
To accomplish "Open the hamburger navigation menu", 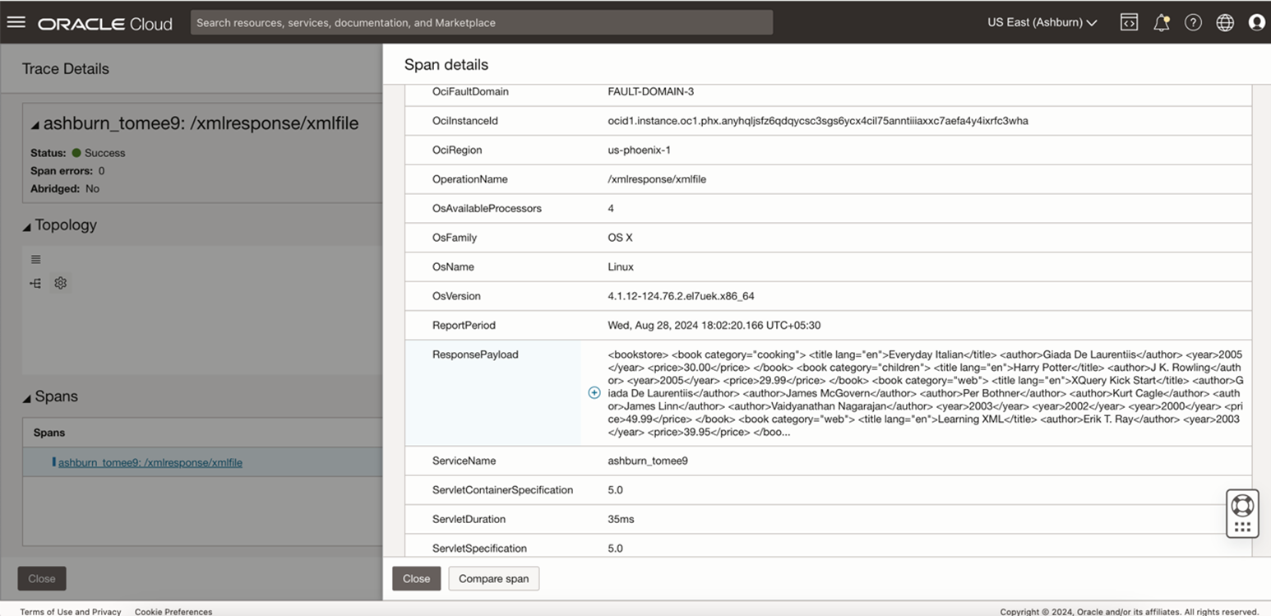I will [16, 22].
